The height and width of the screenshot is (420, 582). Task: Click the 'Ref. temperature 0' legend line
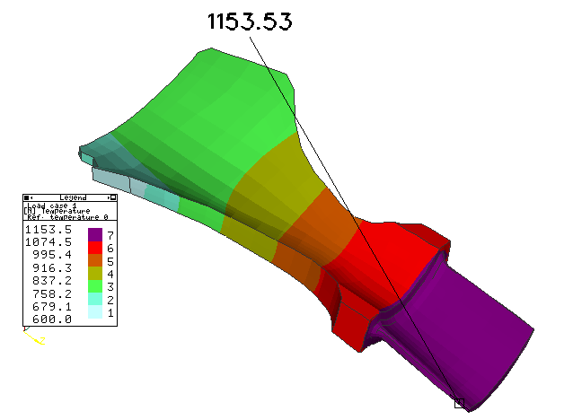pos(66,216)
